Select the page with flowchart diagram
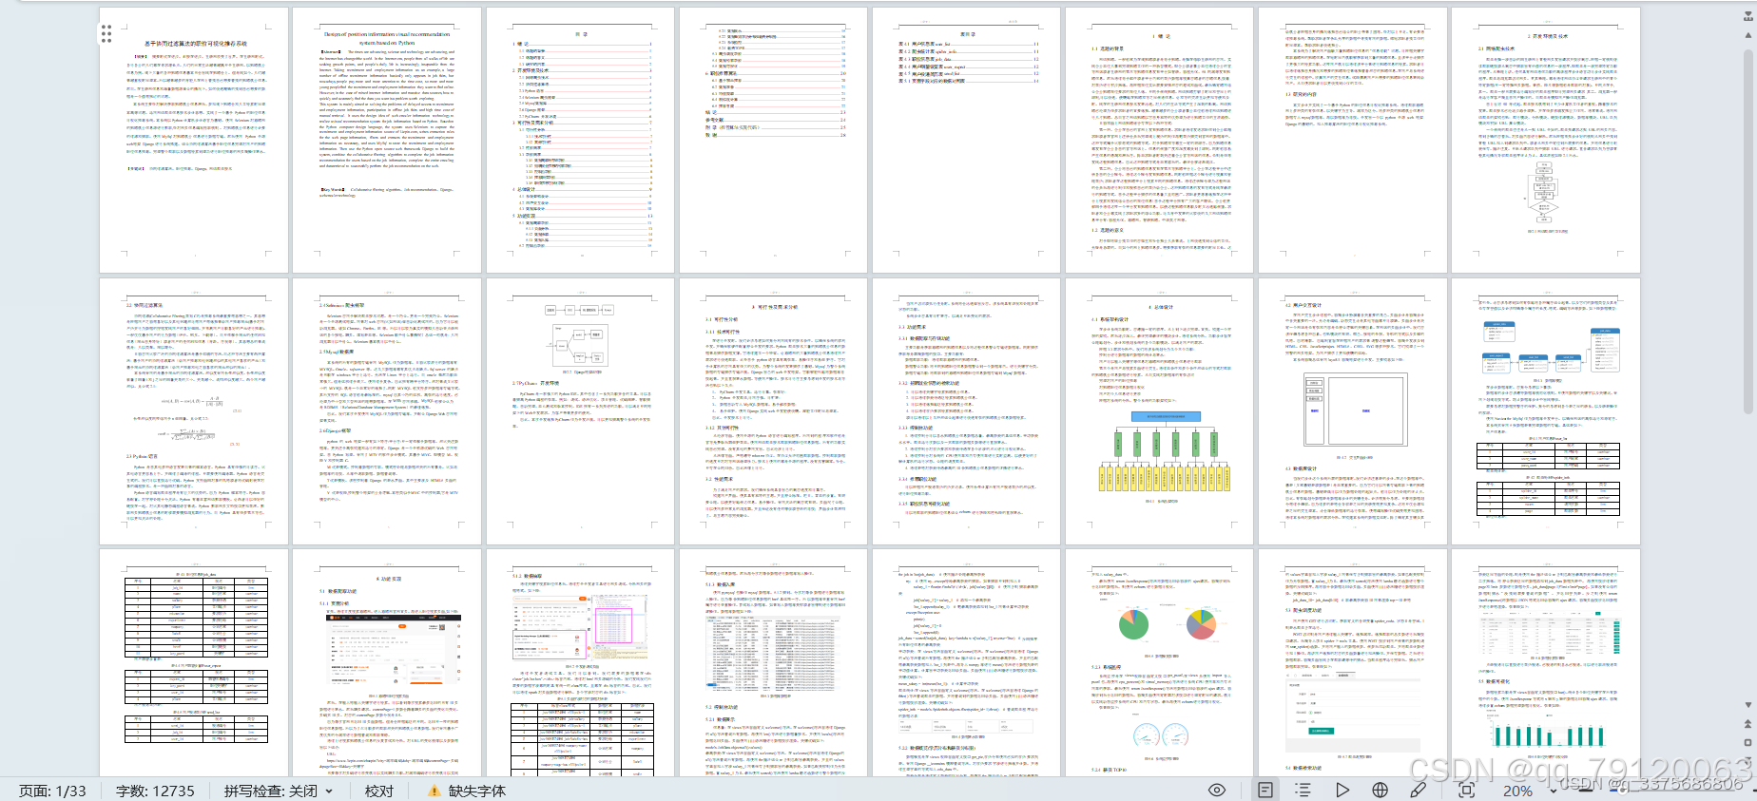 tap(1546, 141)
